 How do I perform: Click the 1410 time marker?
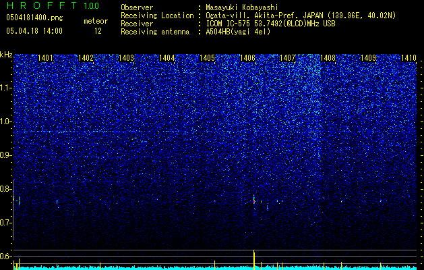click(408, 58)
